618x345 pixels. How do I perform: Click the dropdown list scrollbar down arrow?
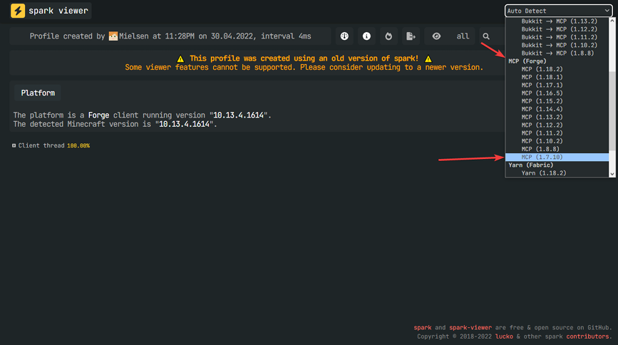click(x=612, y=173)
